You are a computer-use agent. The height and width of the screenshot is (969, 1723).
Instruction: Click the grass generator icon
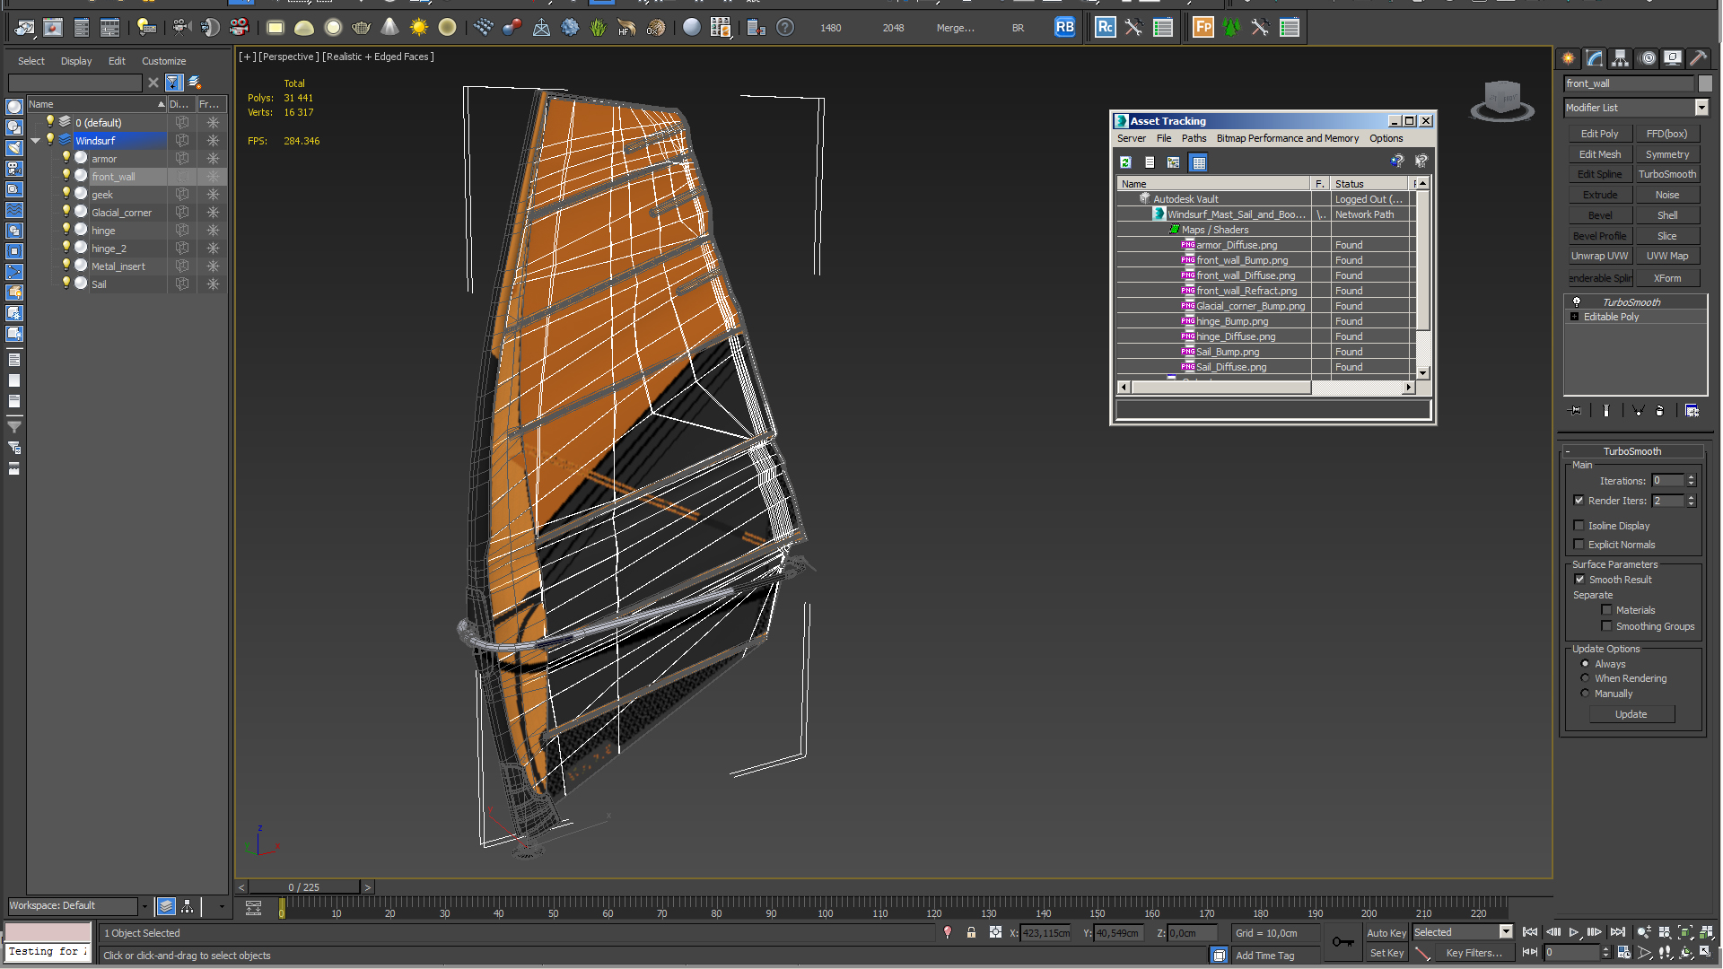click(x=599, y=28)
